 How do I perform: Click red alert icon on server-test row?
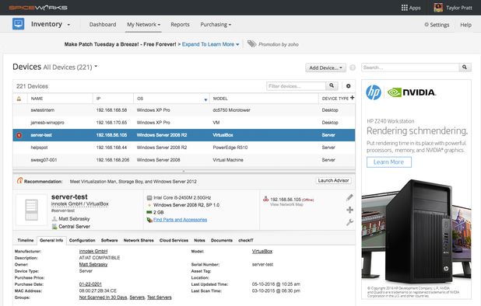tap(19, 135)
